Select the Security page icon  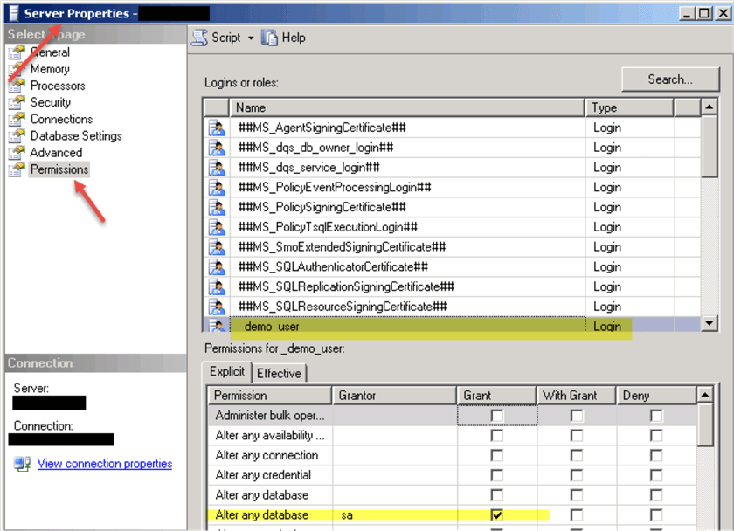tap(17, 102)
